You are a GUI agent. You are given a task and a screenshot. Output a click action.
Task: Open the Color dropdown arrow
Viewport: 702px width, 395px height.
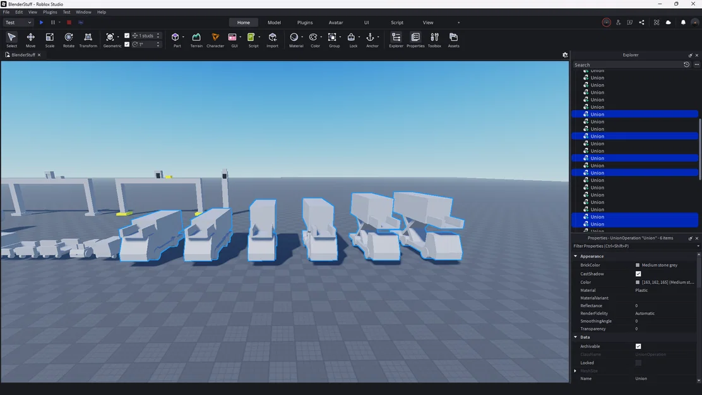321,37
